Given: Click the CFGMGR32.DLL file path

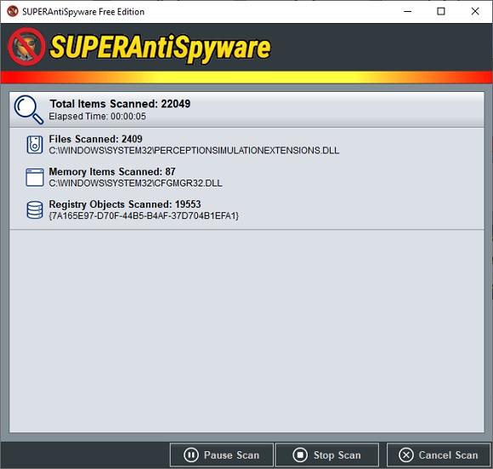Looking at the screenshot, I should 135,183.
